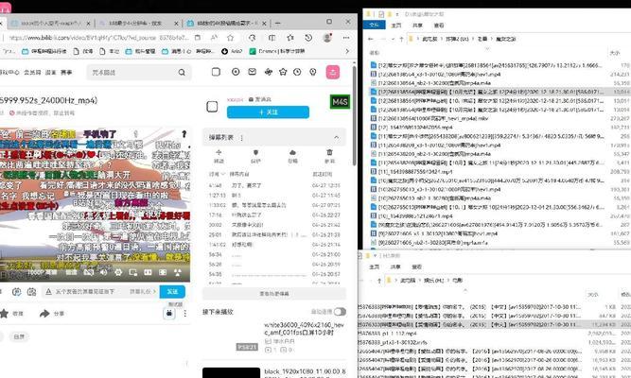Click the pink upload button
Viewport: 631px width, 378px height.
pyautogui.click(x=332, y=72)
